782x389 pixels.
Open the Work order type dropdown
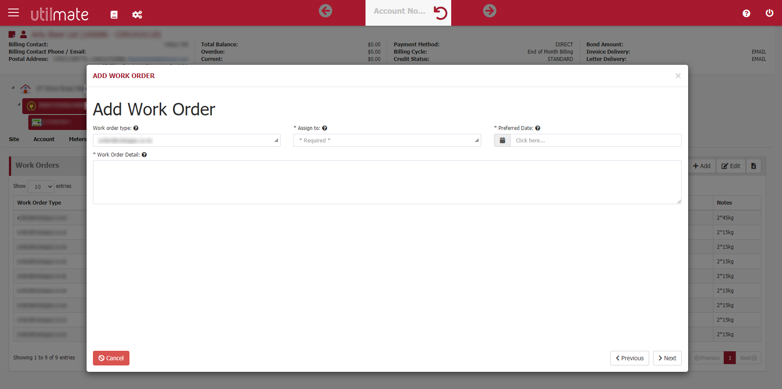click(186, 140)
